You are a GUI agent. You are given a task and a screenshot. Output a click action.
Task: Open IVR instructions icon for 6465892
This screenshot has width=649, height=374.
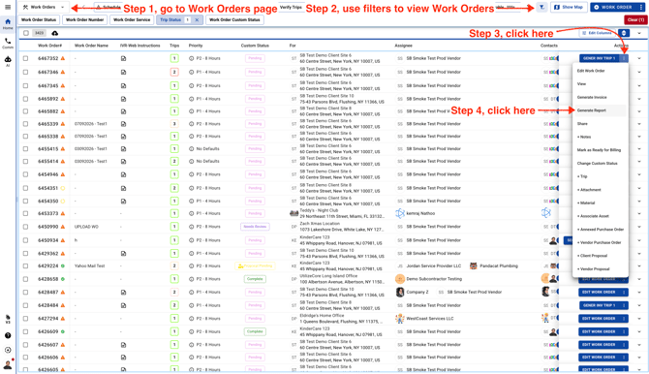click(x=123, y=99)
